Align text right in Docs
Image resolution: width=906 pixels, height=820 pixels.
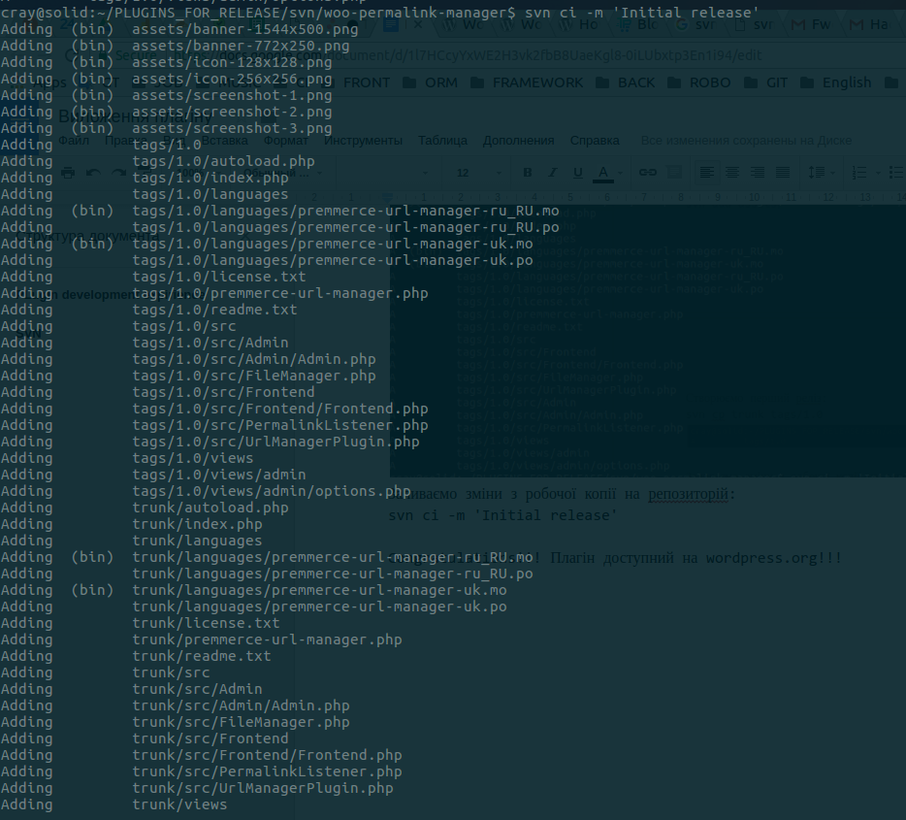[x=757, y=172]
